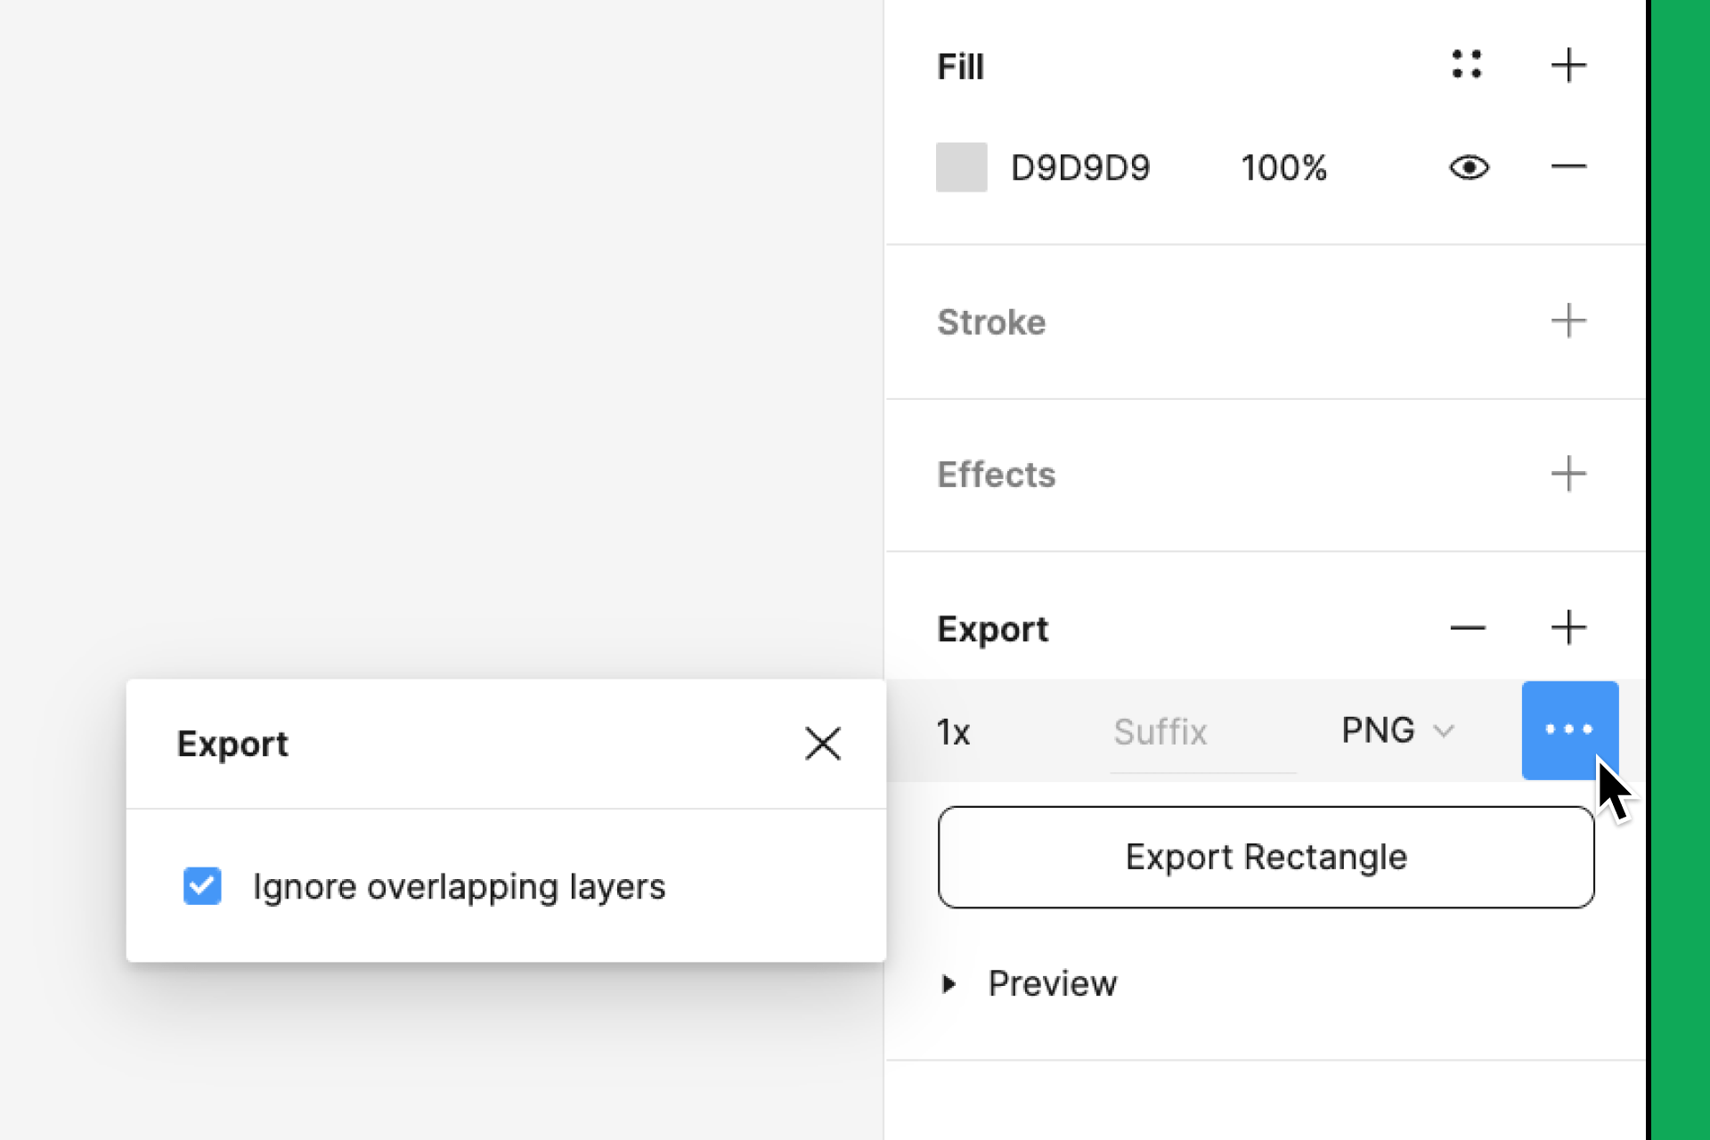The width and height of the screenshot is (1710, 1140).
Task: Remove the export setting with minus icon
Action: (1467, 628)
